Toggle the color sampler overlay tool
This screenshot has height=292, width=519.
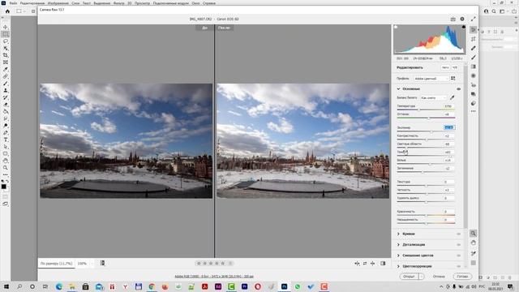pos(474,253)
